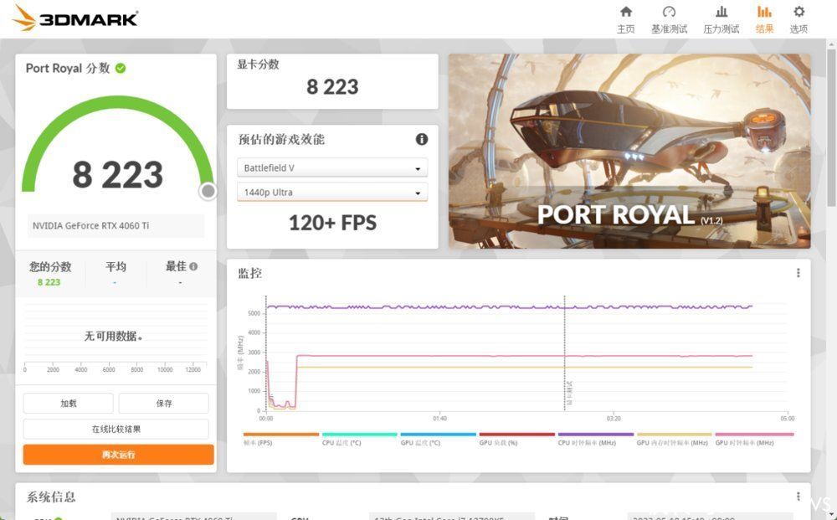The width and height of the screenshot is (837, 520).
Task: Switch to Results (结果) tab
Action: tap(764, 20)
